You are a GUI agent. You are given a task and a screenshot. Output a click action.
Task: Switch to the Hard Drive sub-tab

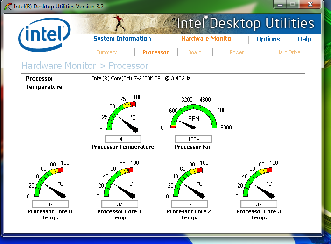[289, 52]
